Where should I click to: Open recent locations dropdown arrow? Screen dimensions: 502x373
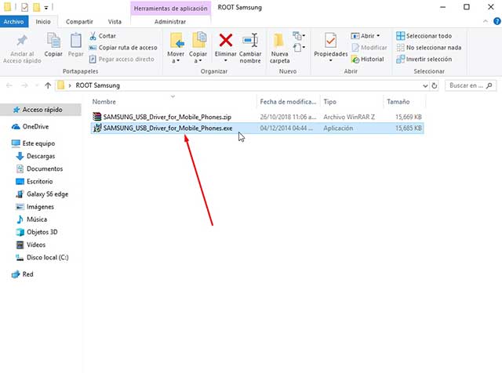pyautogui.click(x=37, y=85)
